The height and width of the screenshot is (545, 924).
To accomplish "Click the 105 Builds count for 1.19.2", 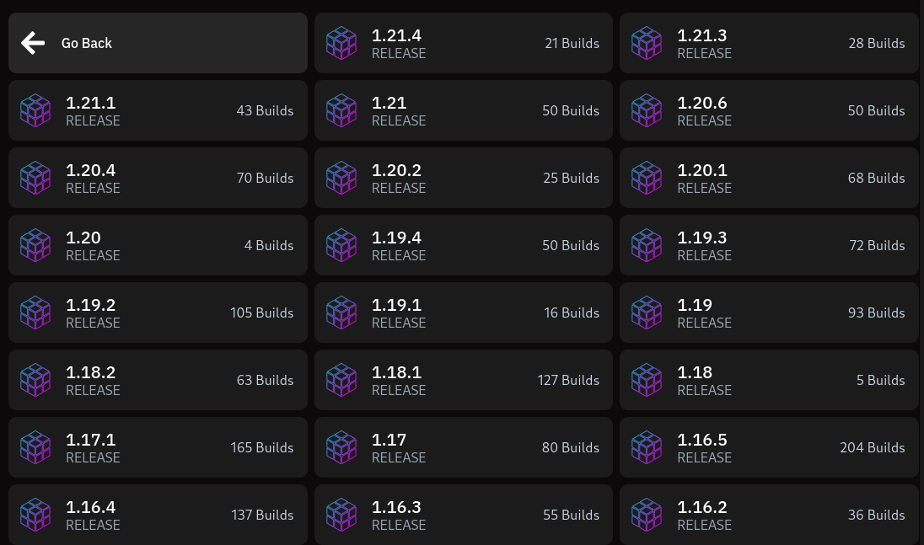I will [261, 313].
